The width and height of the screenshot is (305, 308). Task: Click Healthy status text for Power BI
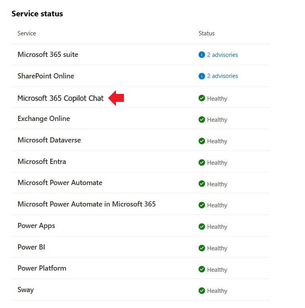tap(217, 248)
